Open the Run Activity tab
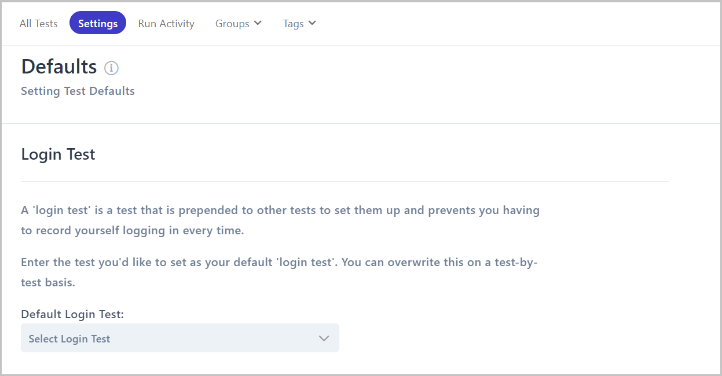 coord(166,24)
